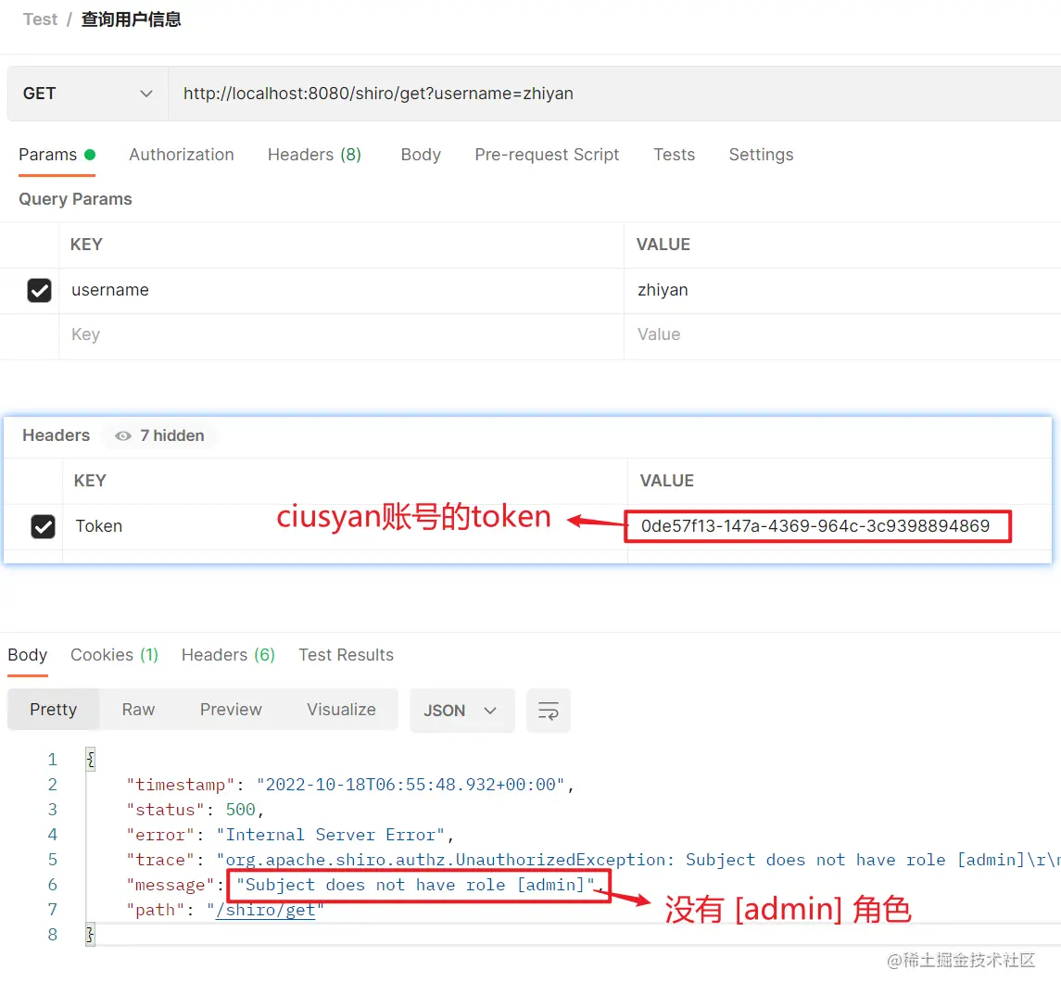Image resolution: width=1061 pixels, height=995 pixels.
Task: Click the request URL field
Action: (614, 94)
